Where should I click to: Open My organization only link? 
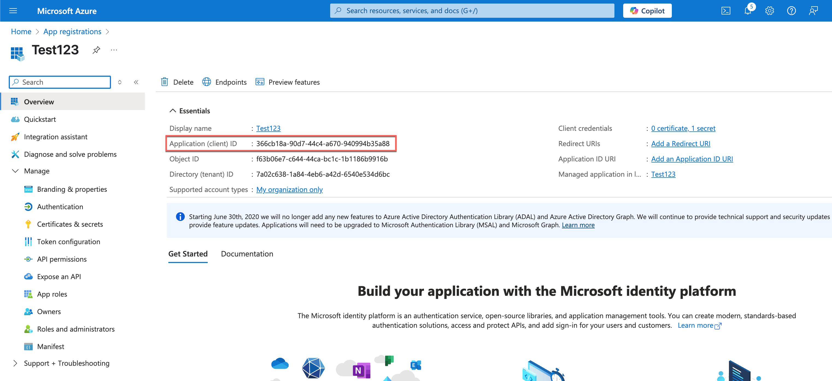tap(289, 190)
